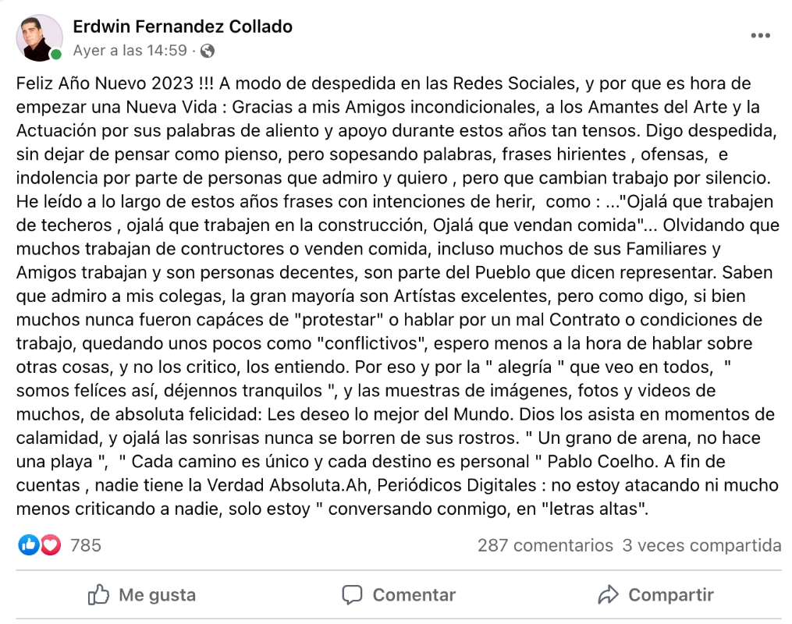Open the three-dot post options menu
Viewport: 792px width, 624px height.
click(761, 36)
